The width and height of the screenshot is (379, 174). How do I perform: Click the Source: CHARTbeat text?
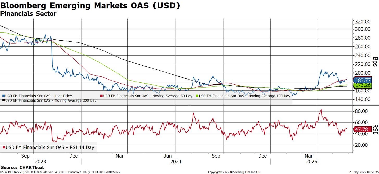[x=22, y=167]
